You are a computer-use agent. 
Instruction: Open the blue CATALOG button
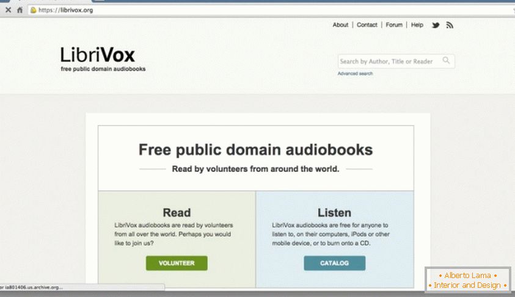[x=334, y=263]
